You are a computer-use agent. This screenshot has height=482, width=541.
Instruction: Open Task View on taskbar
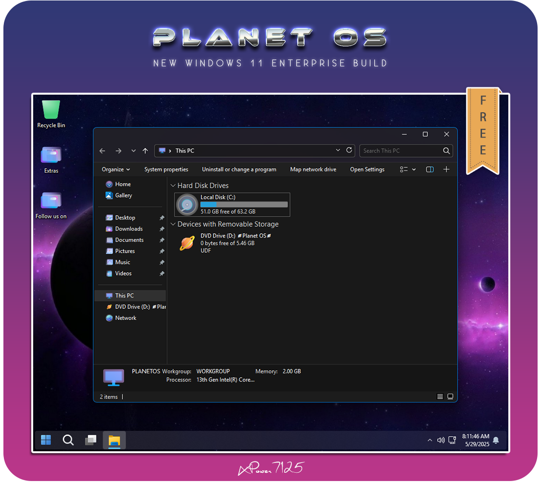tap(91, 440)
